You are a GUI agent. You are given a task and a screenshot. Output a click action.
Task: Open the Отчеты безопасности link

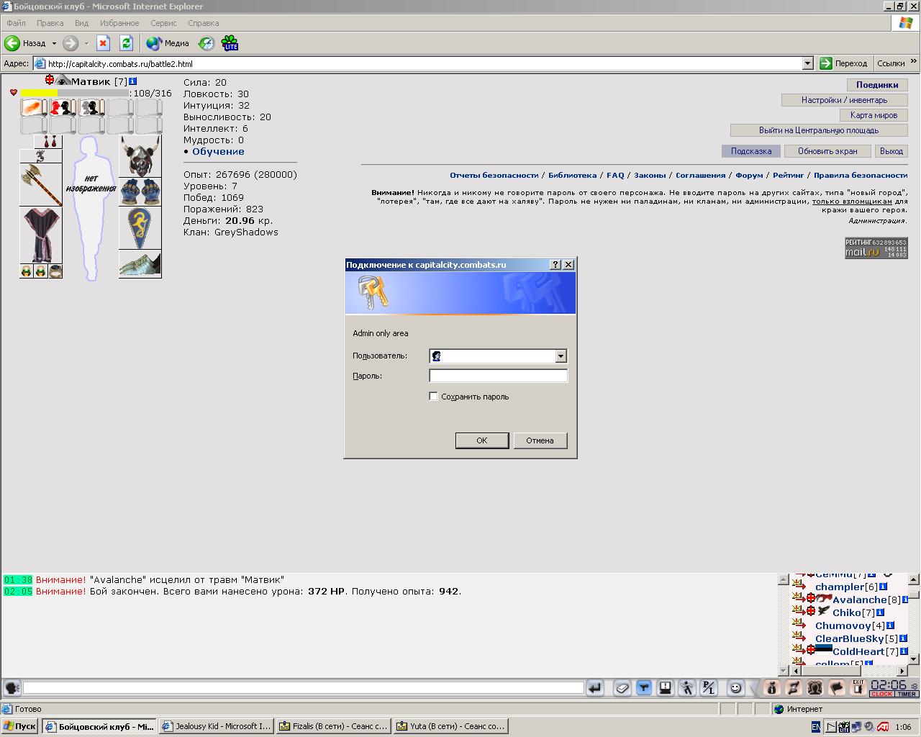click(x=494, y=175)
